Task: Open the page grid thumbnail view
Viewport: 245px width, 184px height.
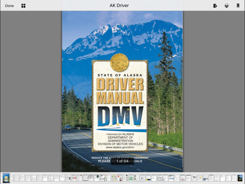Action: tap(24, 6)
